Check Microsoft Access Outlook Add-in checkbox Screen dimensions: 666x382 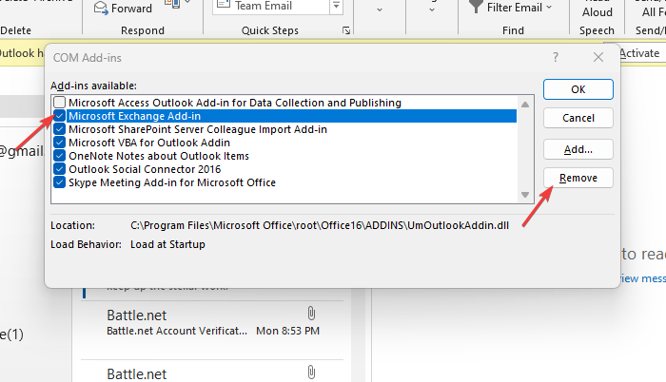59,103
